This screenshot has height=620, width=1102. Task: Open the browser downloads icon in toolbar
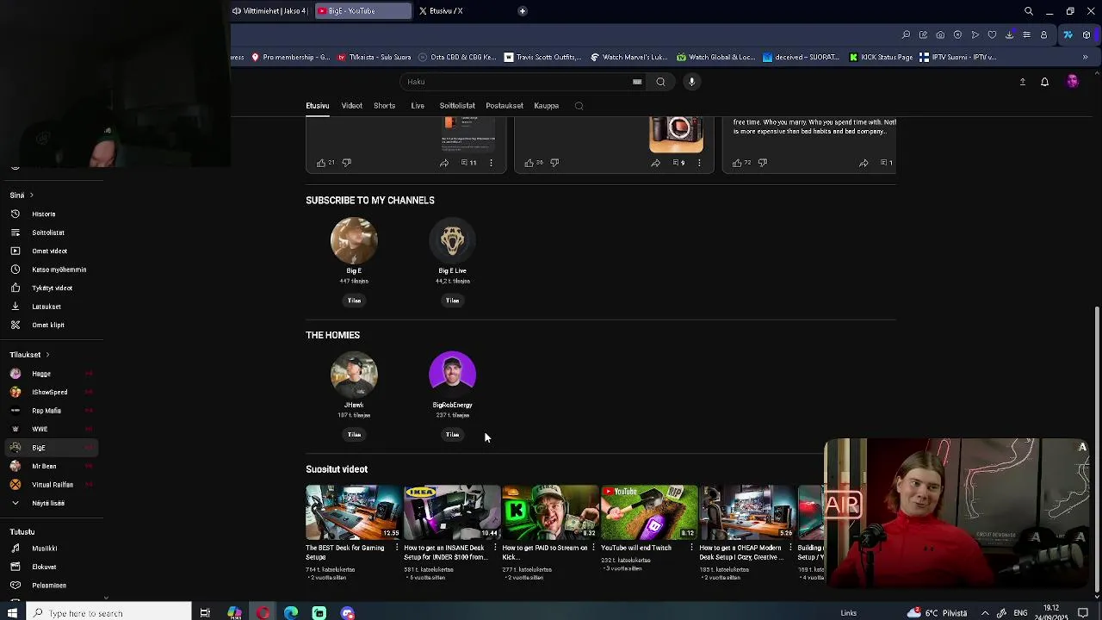1009,35
